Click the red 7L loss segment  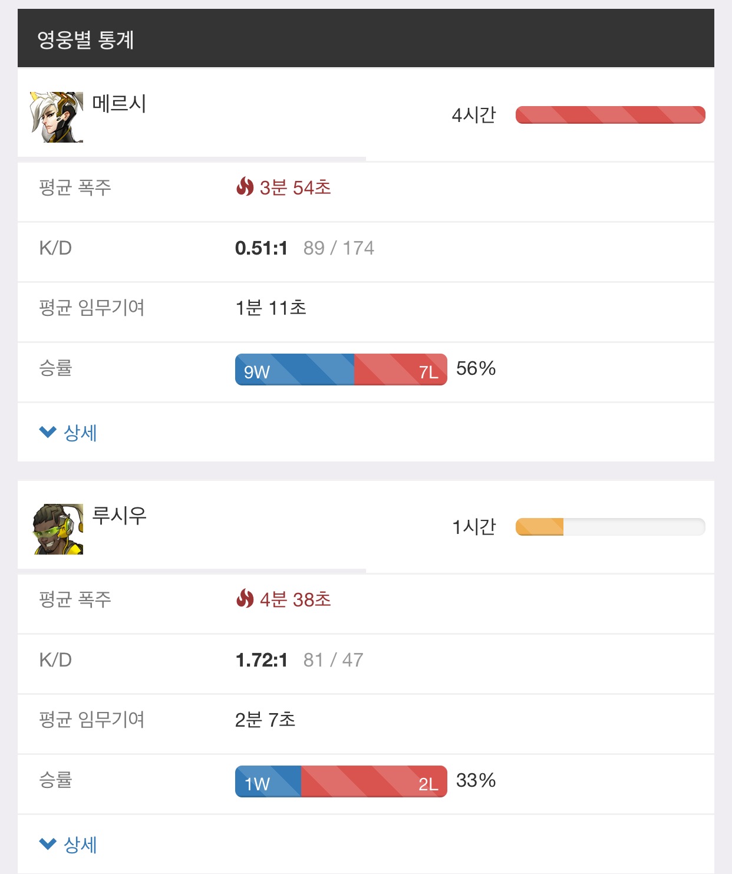(x=401, y=370)
